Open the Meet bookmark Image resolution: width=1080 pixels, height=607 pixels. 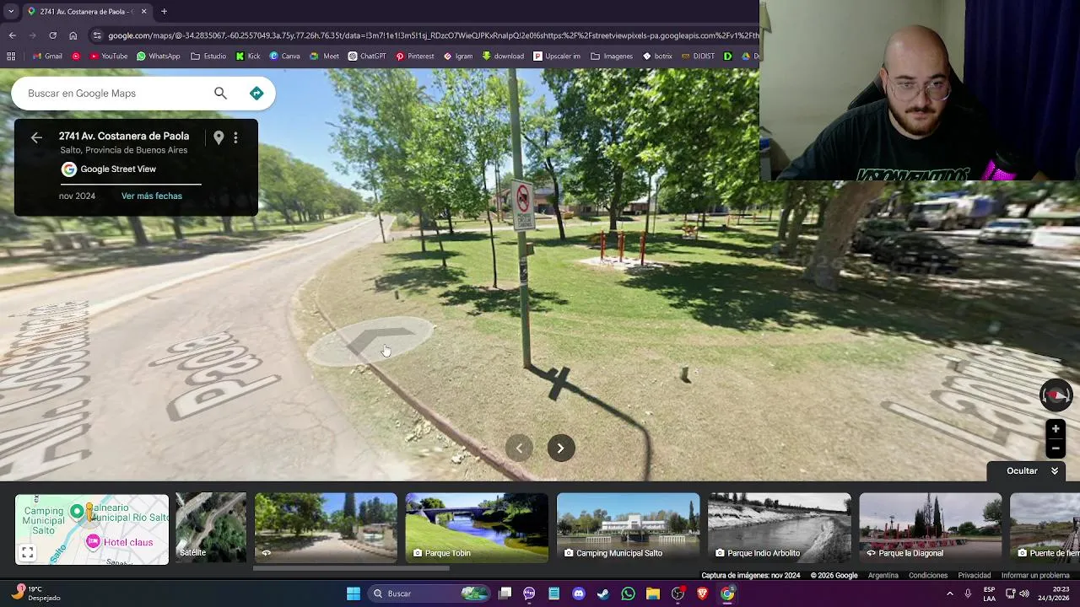[324, 56]
